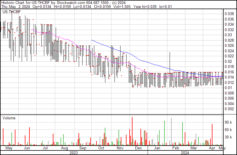Viewport: 237px width, 155px height.
Task: Select the May 2023 month label
Action: coord(9,148)
